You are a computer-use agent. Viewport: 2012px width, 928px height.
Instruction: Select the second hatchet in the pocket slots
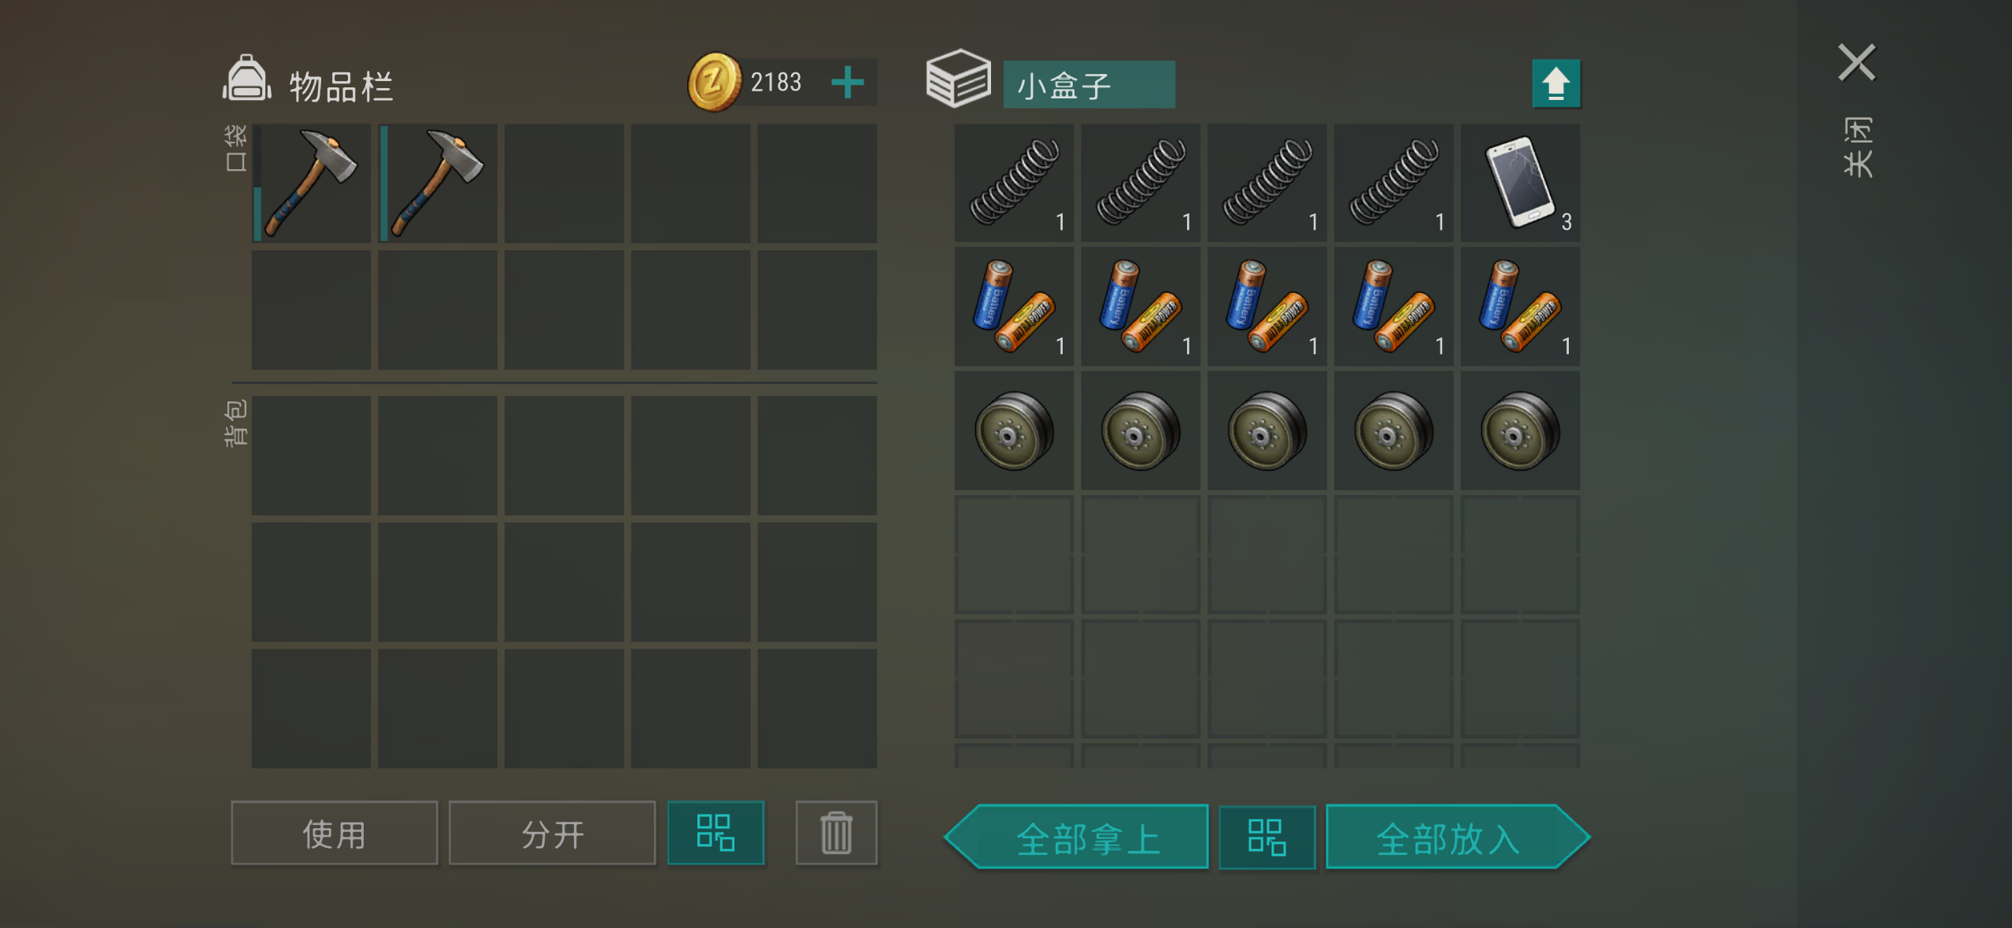(x=438, y=183)
